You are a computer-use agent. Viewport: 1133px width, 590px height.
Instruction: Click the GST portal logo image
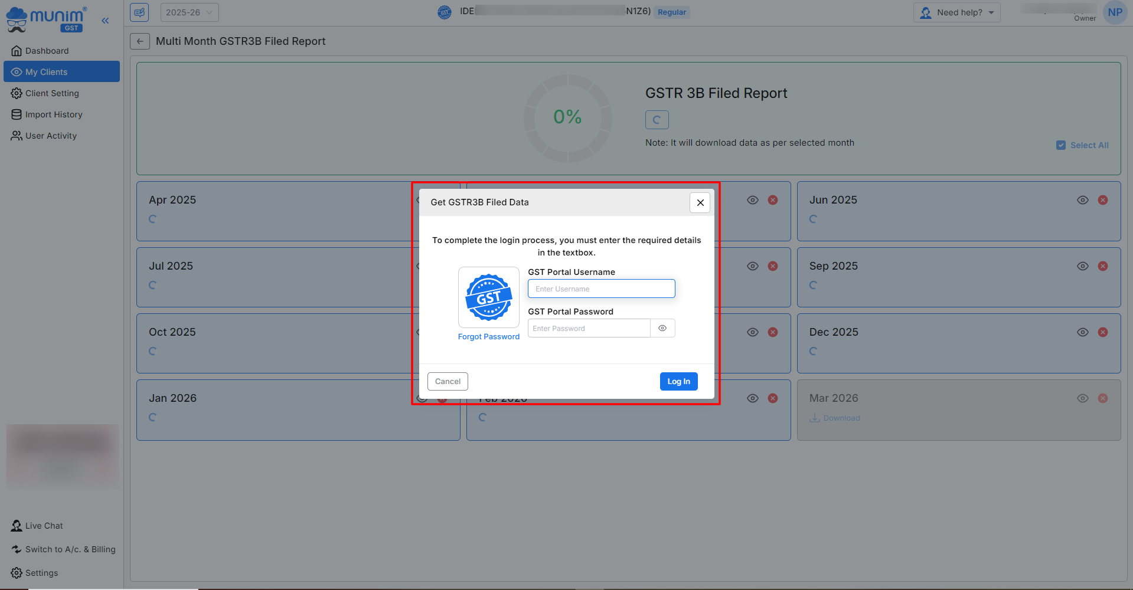(488, 297)
